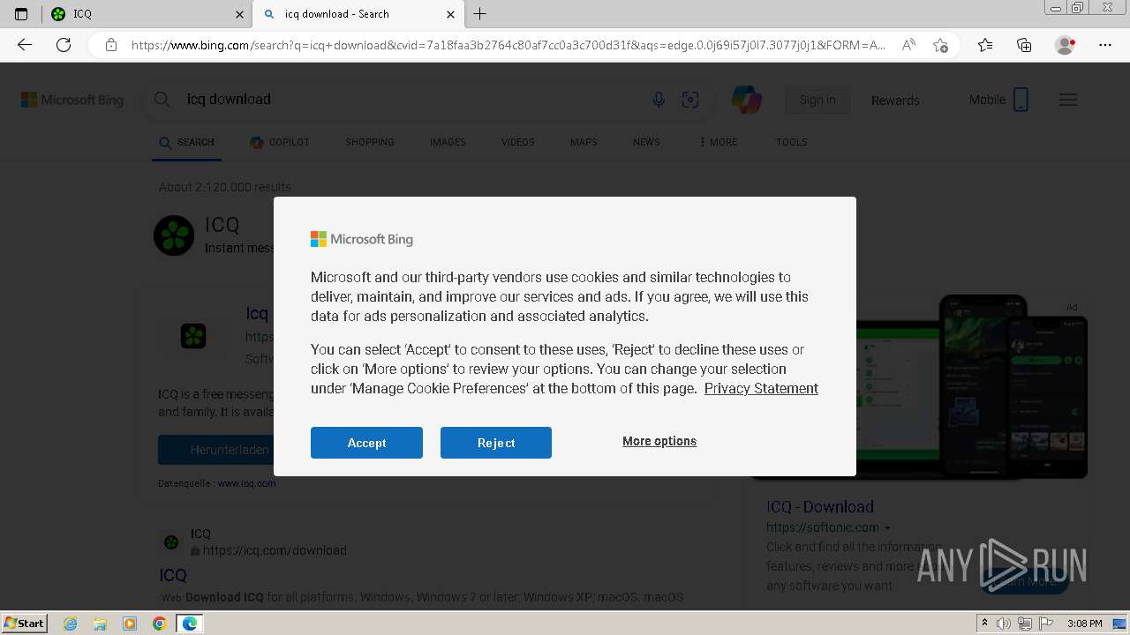Switch to the VIDEOS tab
1130x635 pixels.
tap(518, 142)
